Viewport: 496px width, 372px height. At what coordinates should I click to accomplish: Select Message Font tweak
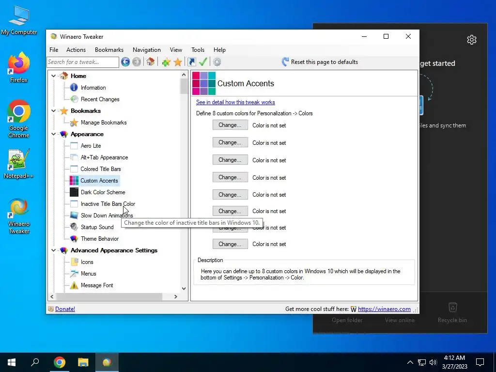pyautogui.click(x=97, y=285)
